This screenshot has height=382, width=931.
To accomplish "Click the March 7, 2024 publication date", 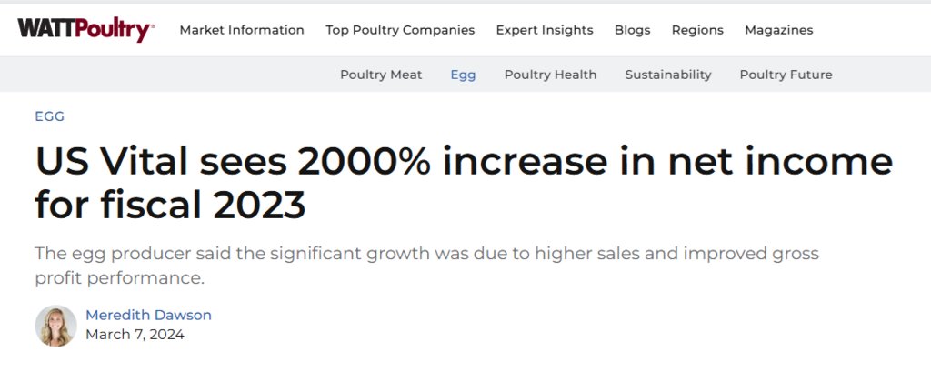I will tap(135, 335).
